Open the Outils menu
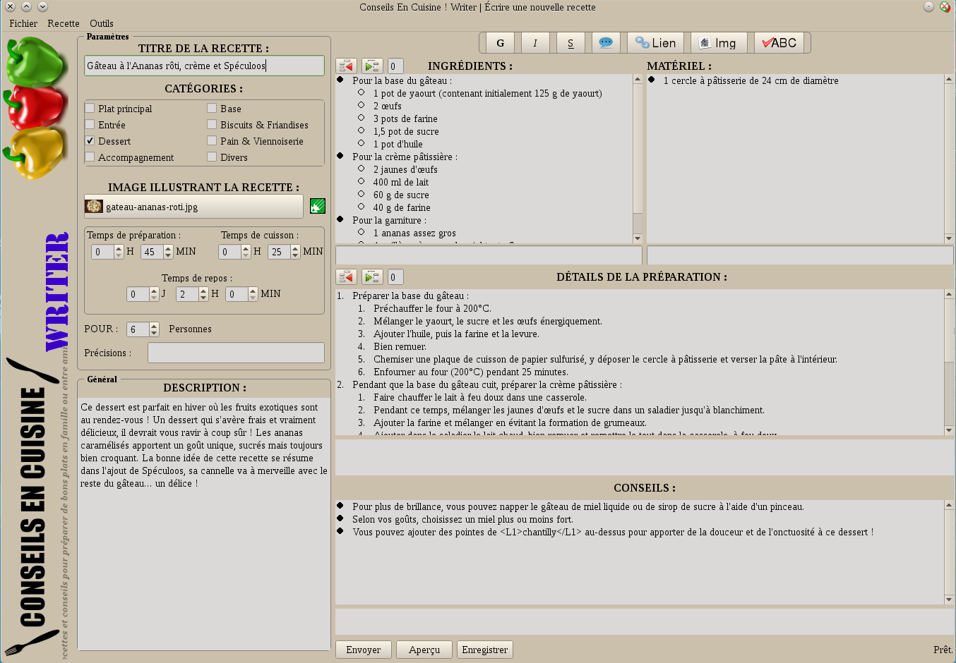Screen dimensions: 956x663 coord(102,23)
